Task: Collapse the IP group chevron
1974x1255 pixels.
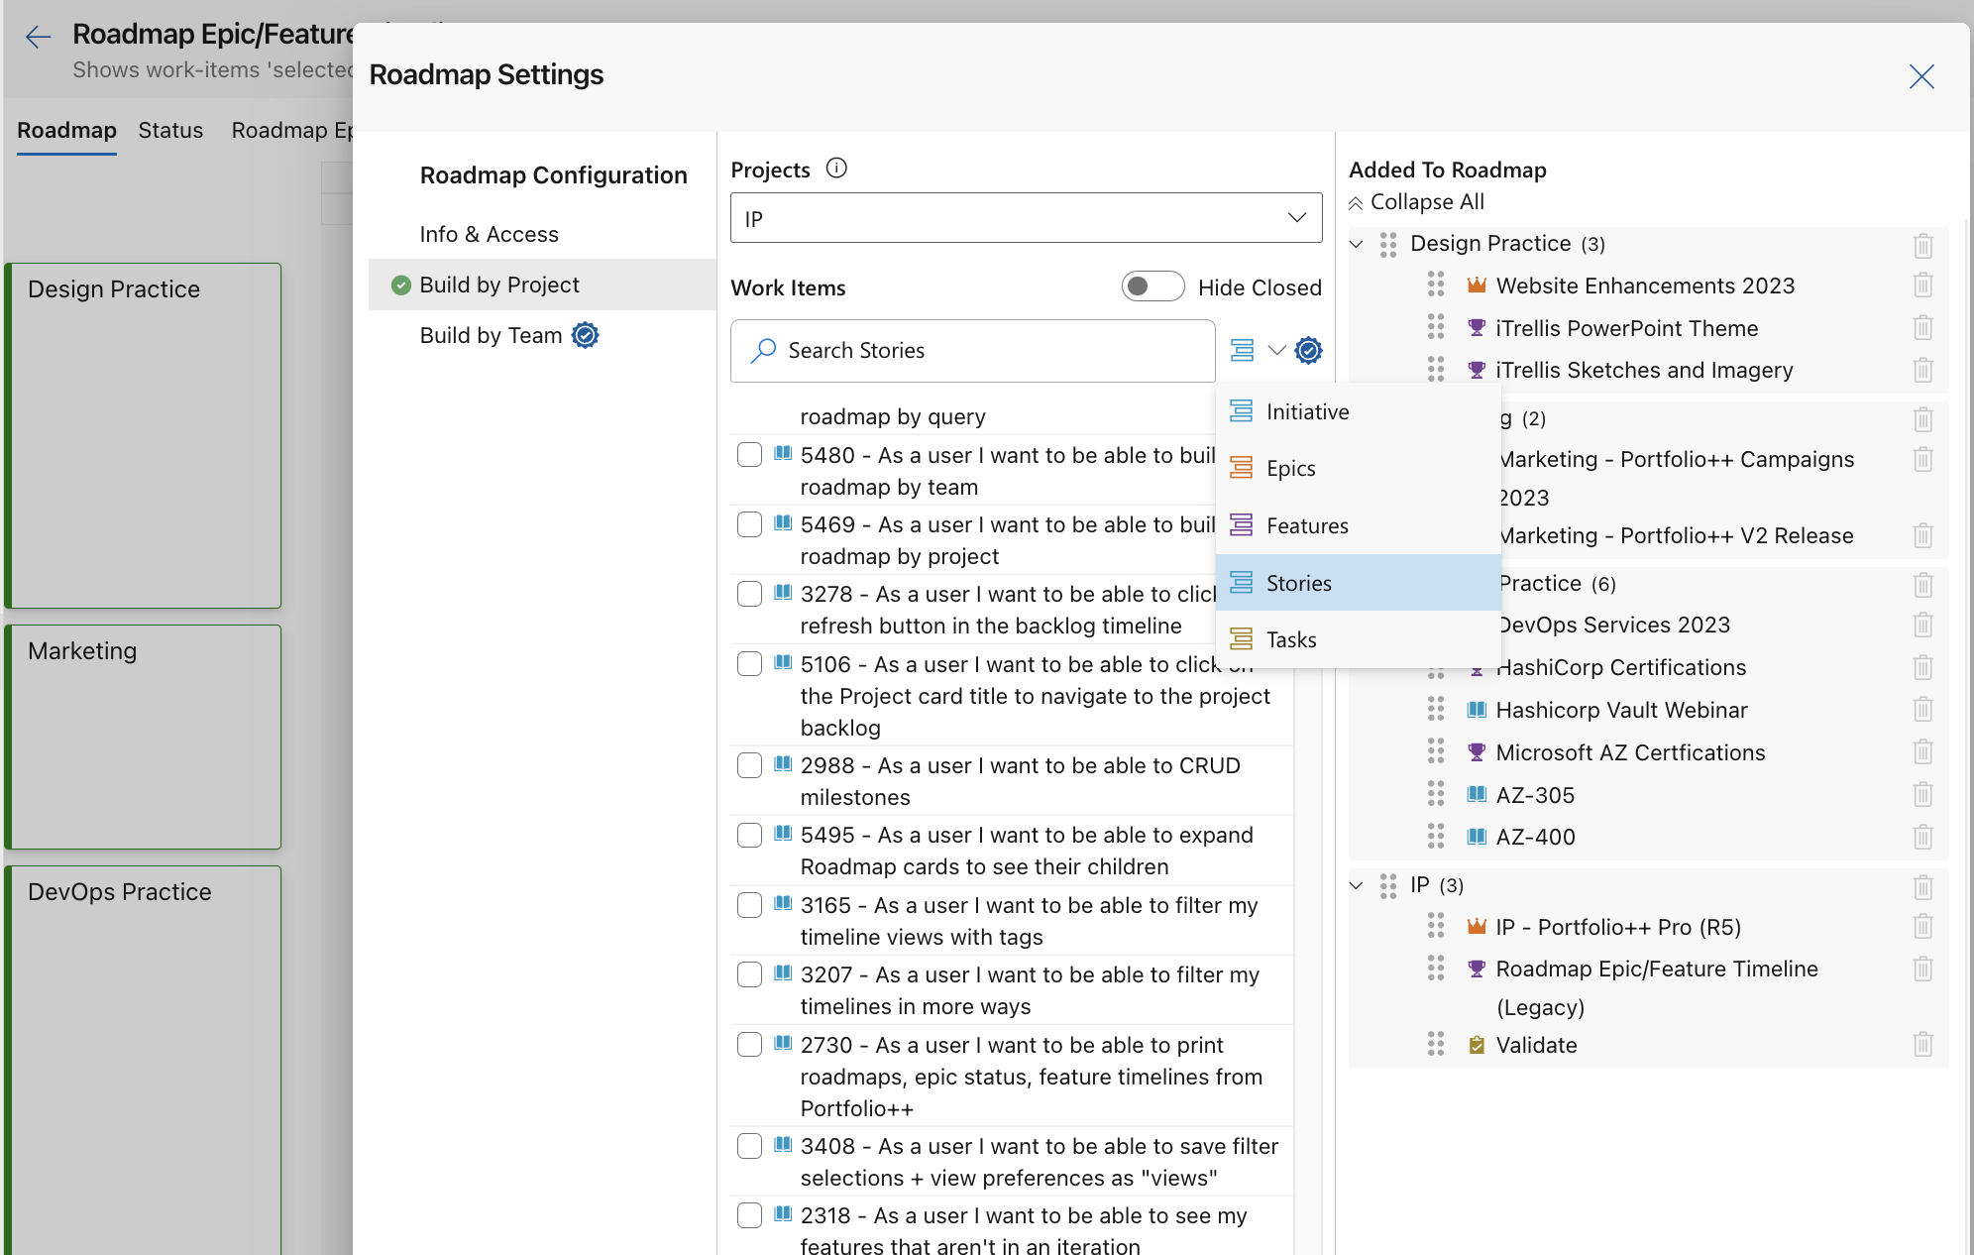Action: (x=1357, y=885)
